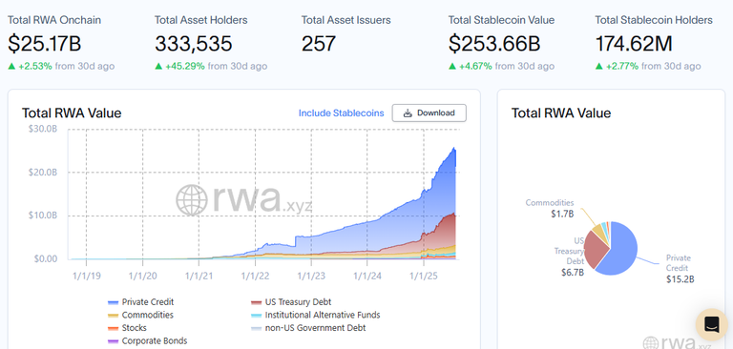Open the chat widget icon
Viewport: 733px width, 349px height.
coord(711,324)
